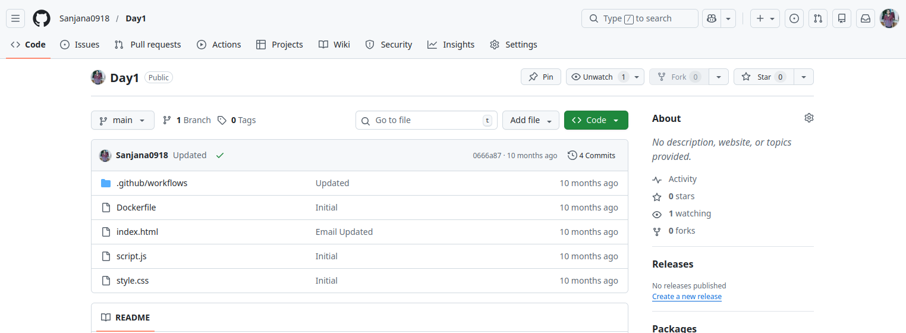Switch to the Pull requests tab

(x=147, y=45)
